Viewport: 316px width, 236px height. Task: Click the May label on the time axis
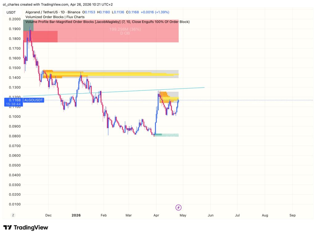tap(183, 215)
